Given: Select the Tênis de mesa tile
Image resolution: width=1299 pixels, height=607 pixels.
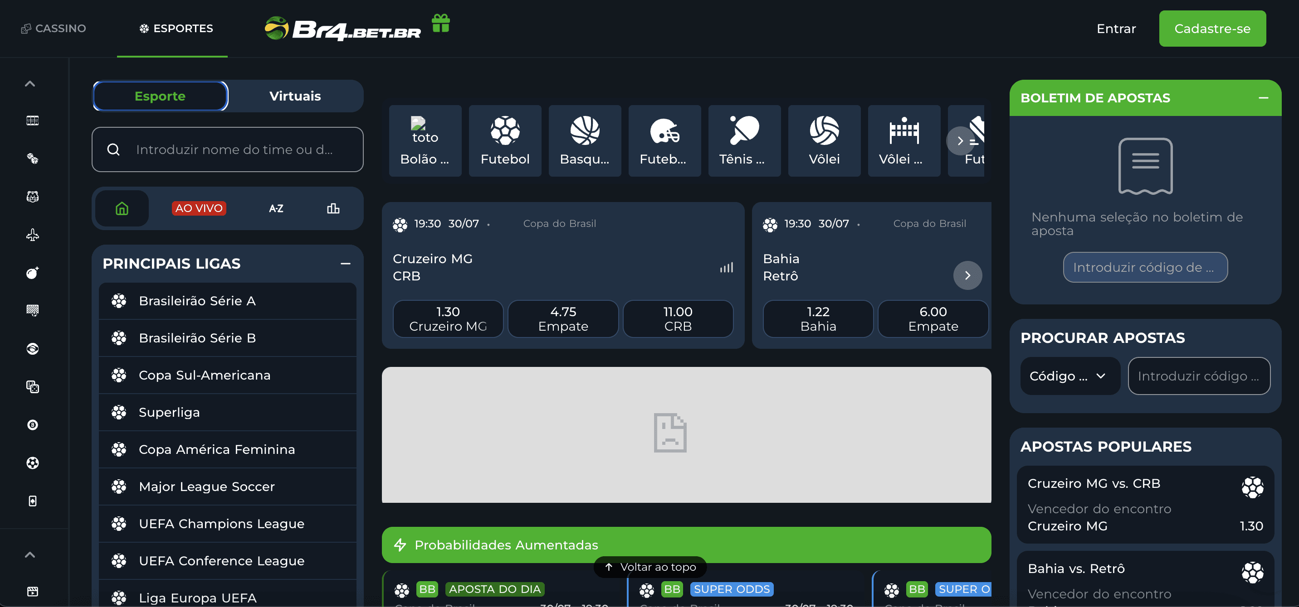Looking at the screenshot, I should point(744,140).
